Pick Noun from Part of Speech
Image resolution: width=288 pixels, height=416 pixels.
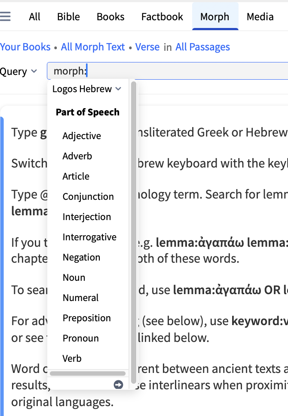pyautogui.click(x=74, y=278)
